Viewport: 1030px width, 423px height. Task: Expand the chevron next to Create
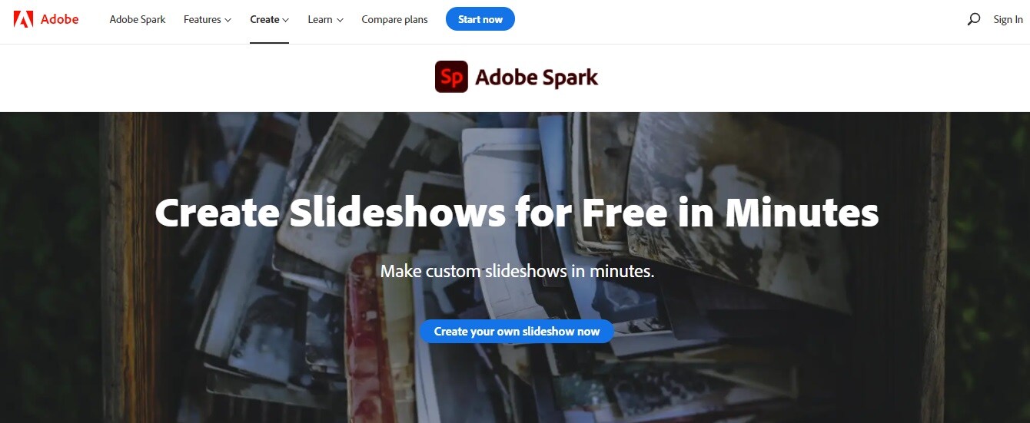[285, 20]
